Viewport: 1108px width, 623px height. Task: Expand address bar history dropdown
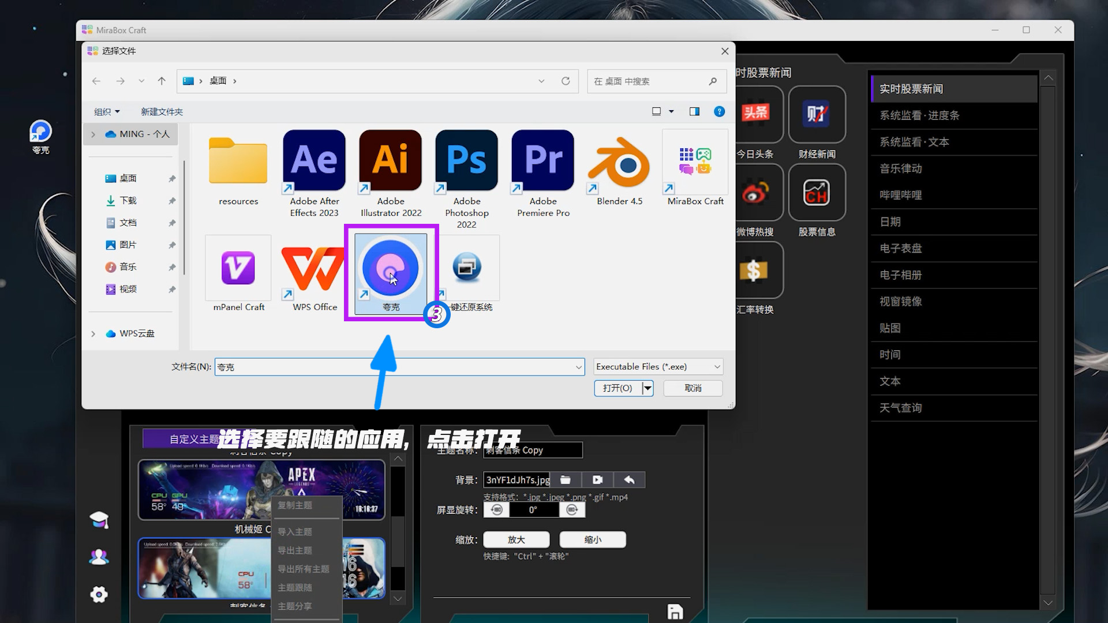click(x=541, y=81)
